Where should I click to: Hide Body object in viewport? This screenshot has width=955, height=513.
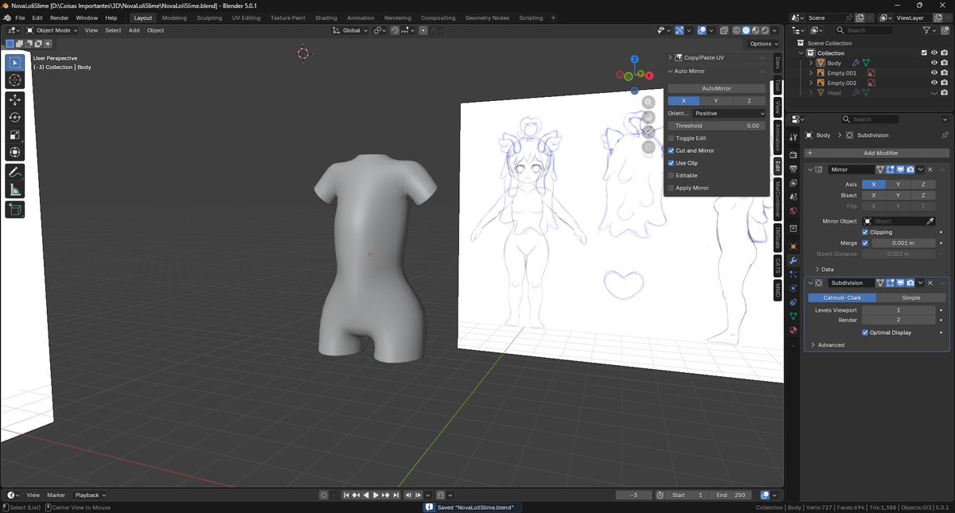(934, 63)
